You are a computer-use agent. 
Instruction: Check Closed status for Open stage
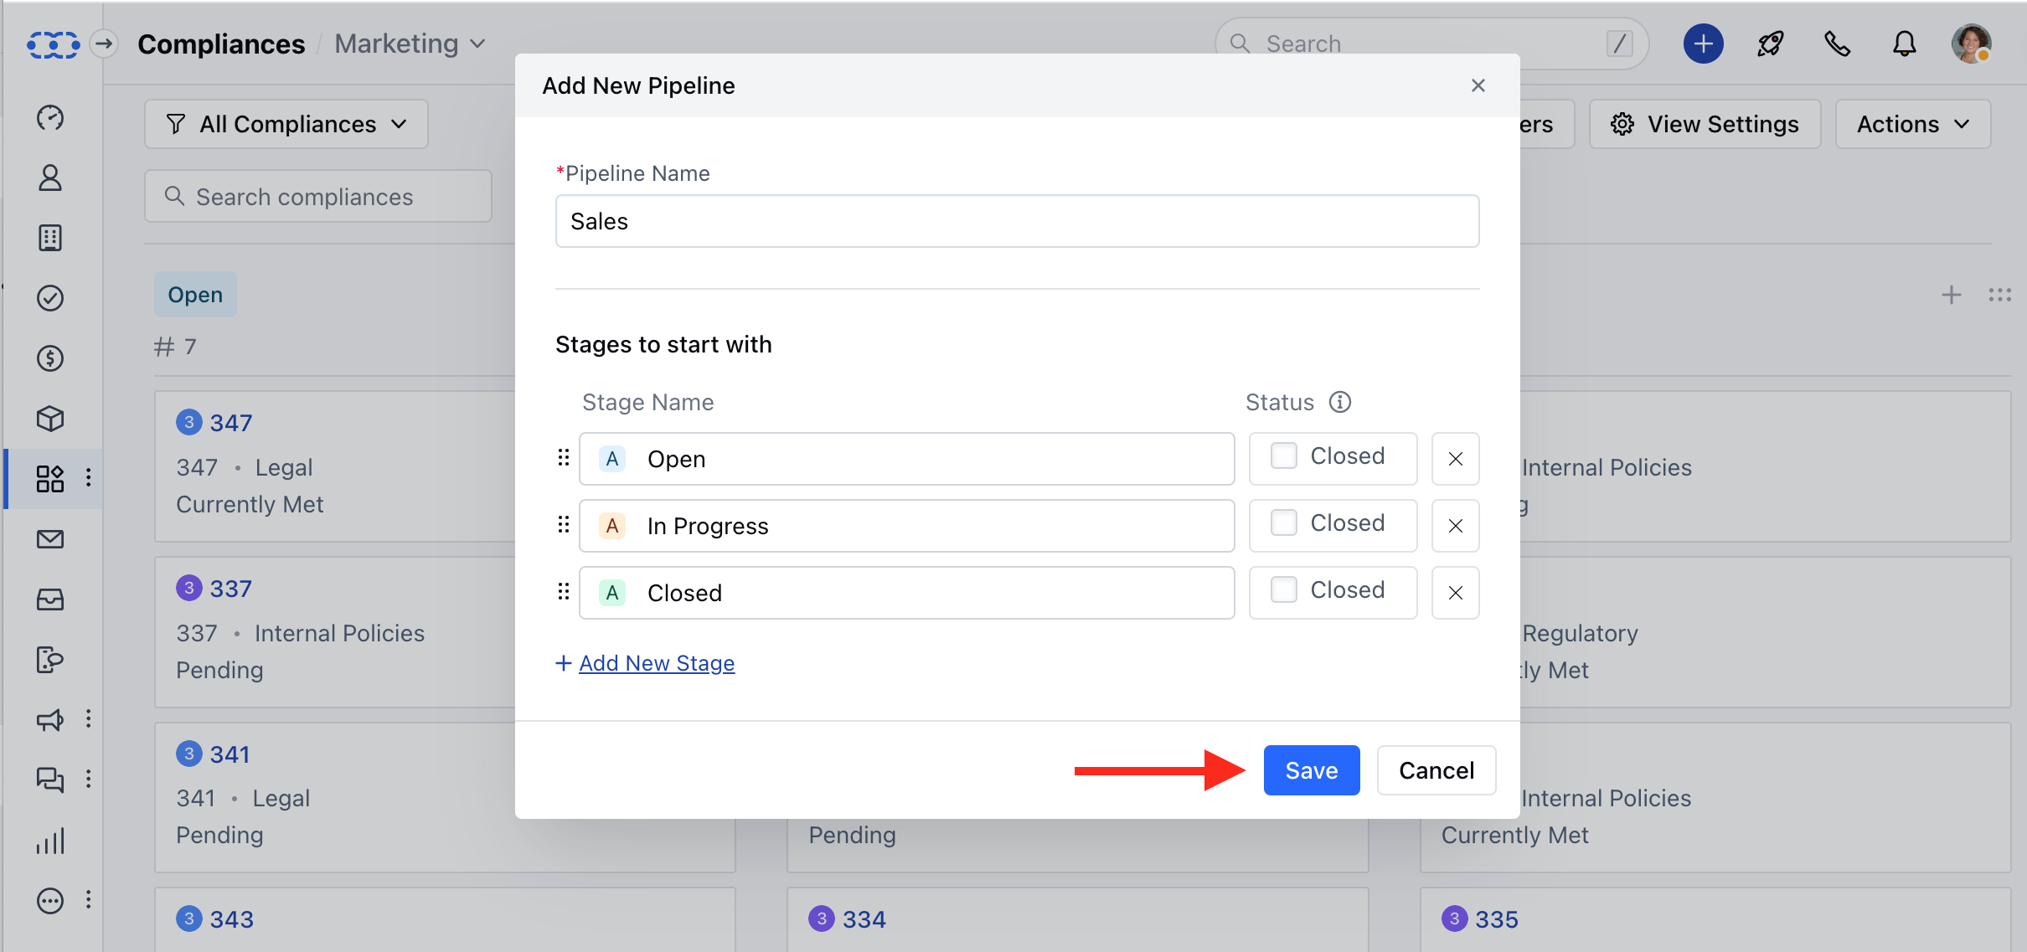coord(1284,455)
